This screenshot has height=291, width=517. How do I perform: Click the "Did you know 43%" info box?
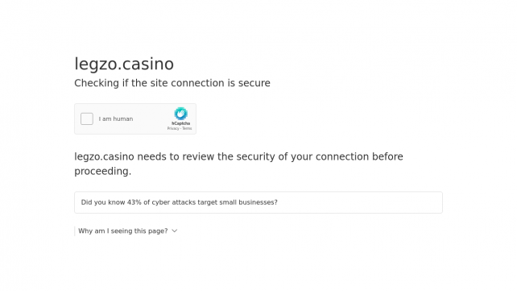[x=258, y=202]
